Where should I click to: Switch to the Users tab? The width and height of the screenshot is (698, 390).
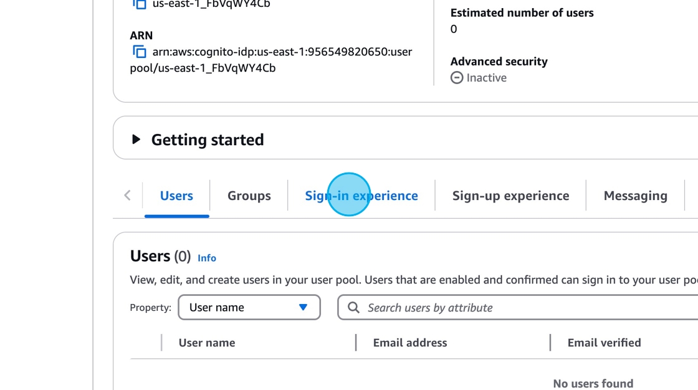(x=176, y=196)
